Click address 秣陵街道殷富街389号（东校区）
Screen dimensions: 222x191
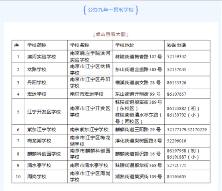(x=139, y=105)
